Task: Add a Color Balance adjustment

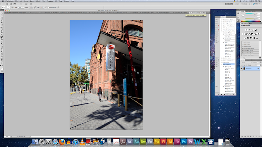Action: [x=249, y=34]
